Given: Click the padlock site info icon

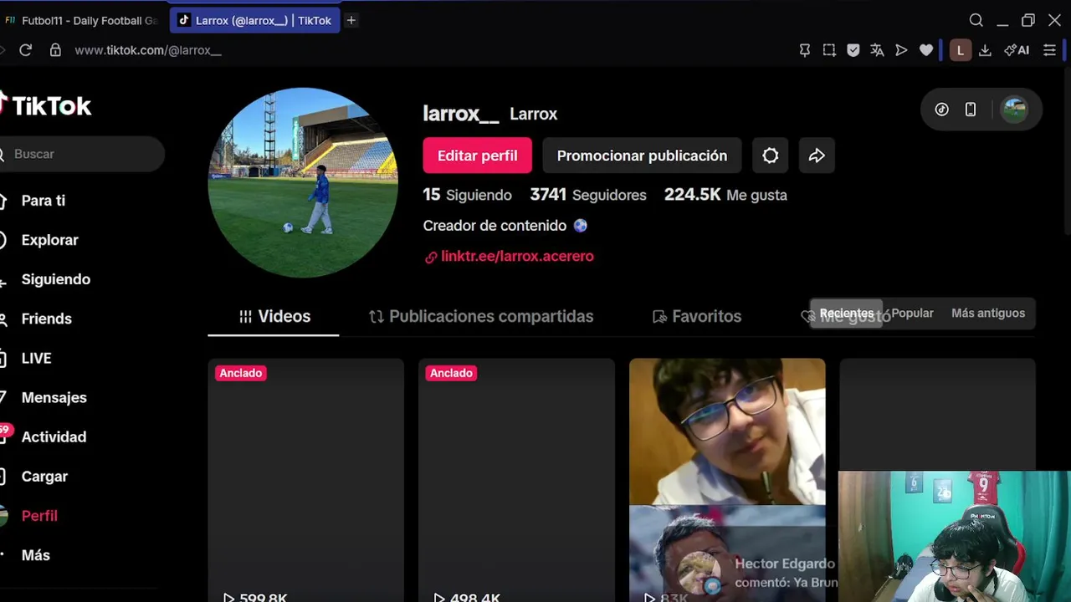Looking at the screenshot, I should point(55,50).
